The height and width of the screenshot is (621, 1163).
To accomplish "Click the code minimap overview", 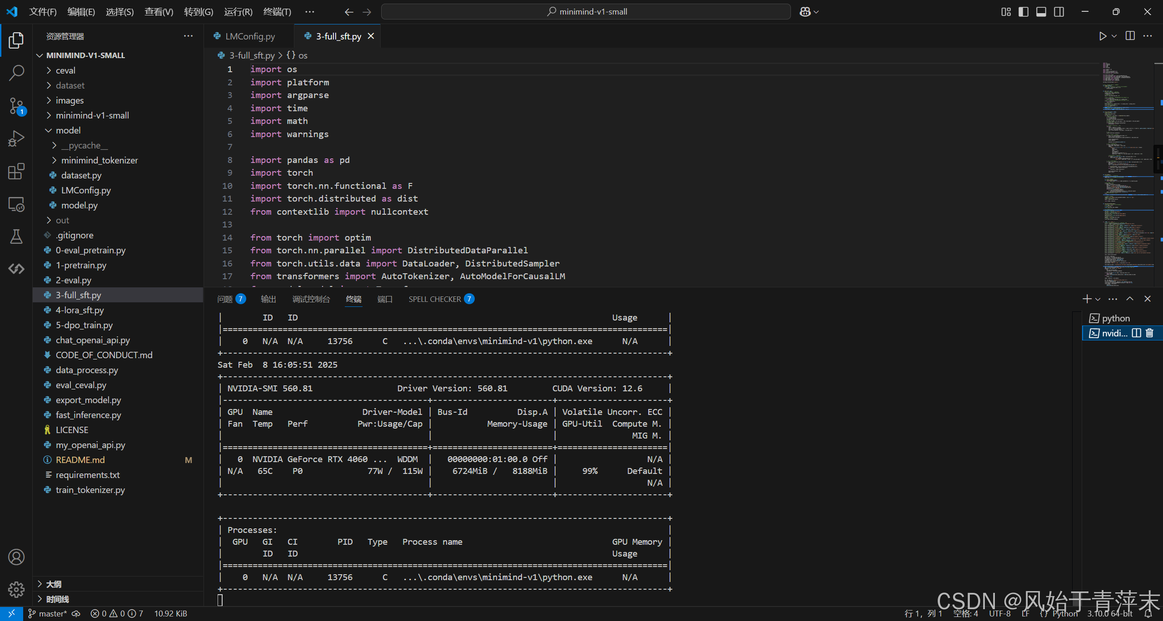I will point(1128,175).
